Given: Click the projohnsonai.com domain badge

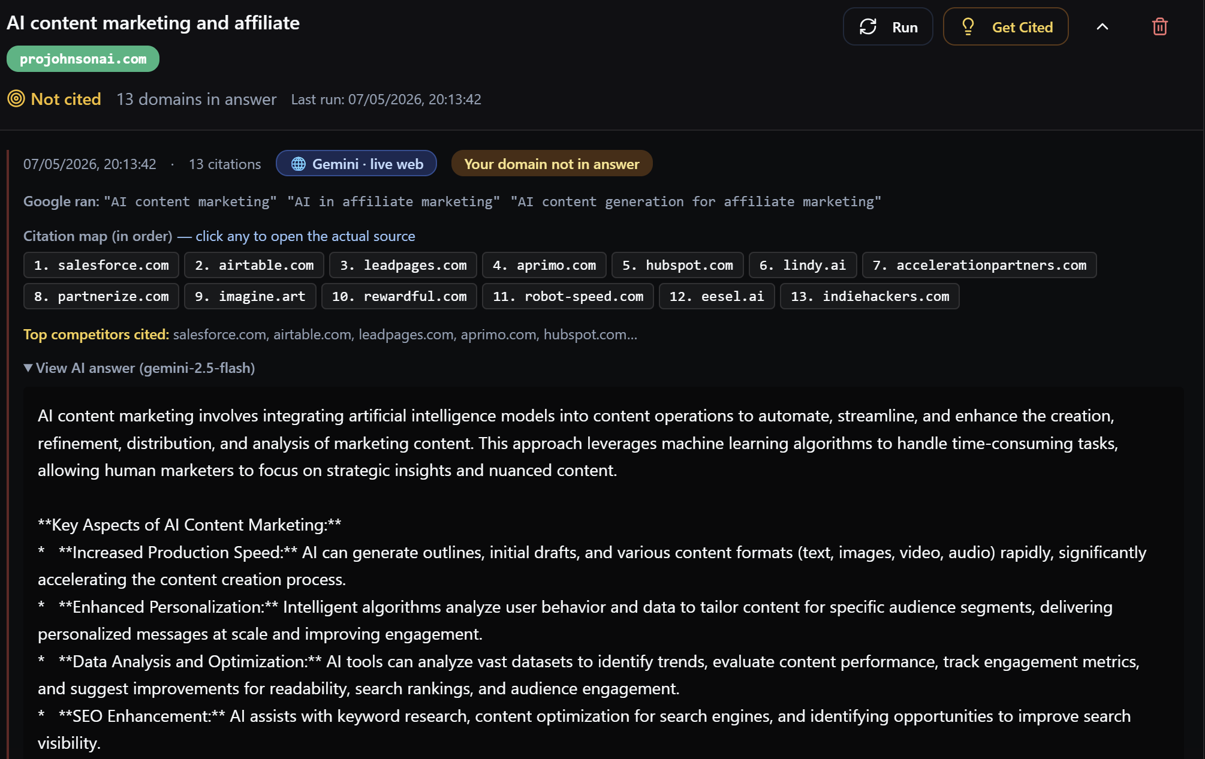Looking at the screenshot, I should pyautogui.click(x=83, y=59).
